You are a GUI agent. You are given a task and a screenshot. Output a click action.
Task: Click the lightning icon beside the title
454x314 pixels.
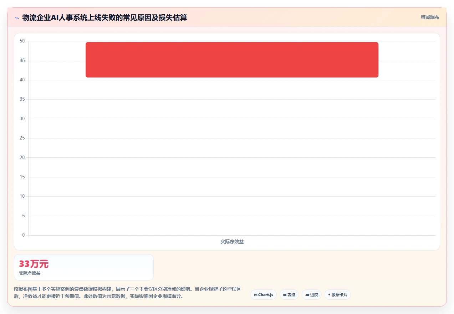(x=17, y=18)
